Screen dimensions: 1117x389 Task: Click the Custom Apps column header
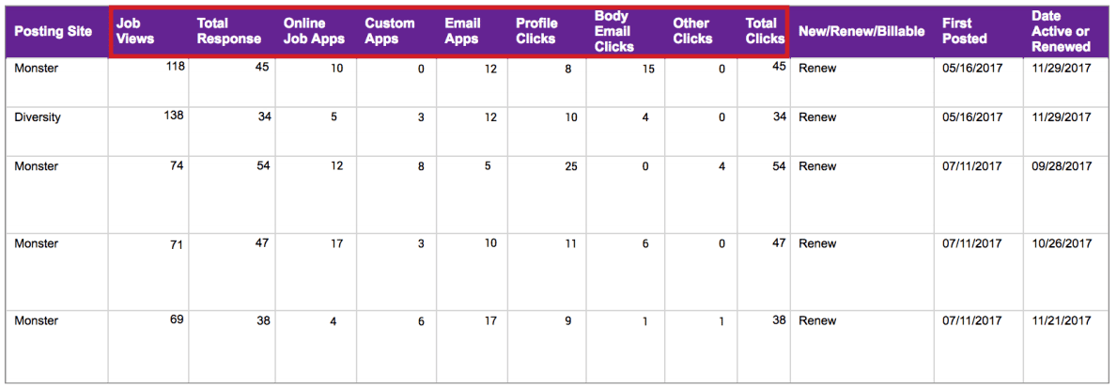pyautogui.click(x=390, y=31)
